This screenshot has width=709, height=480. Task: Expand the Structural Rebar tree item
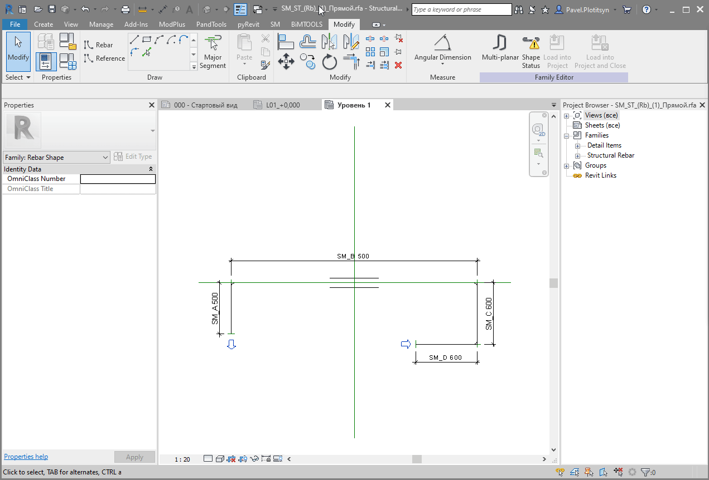coord(577,155)
